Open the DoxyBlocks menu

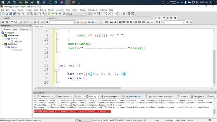(93, 10)
